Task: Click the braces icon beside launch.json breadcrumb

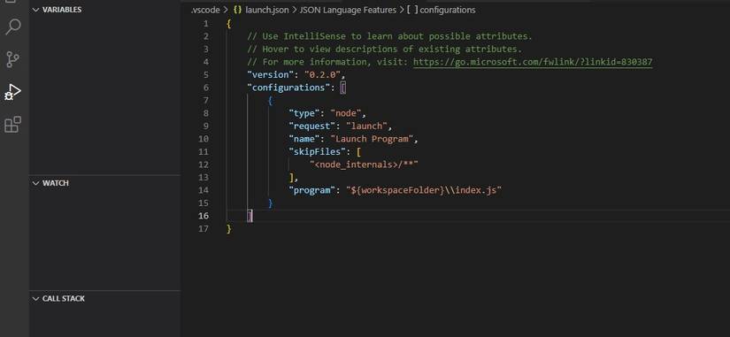Action: point(237,10)
